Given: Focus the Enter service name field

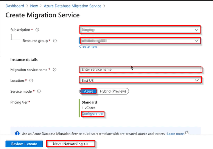Looking at the screenshot, I should click(x=140, y=70).
